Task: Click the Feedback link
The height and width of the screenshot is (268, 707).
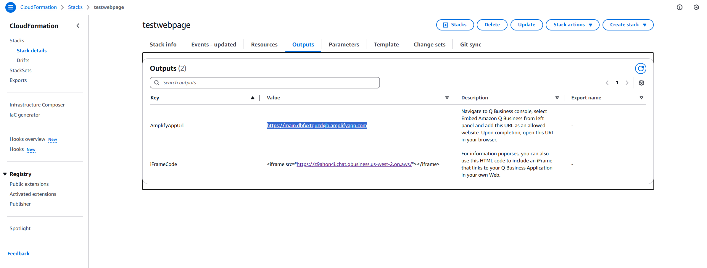Action: (x=19, y=254)
